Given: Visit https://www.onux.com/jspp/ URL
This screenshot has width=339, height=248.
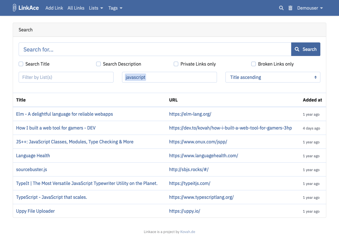Looking at the screenshot, I should [198, 142].
